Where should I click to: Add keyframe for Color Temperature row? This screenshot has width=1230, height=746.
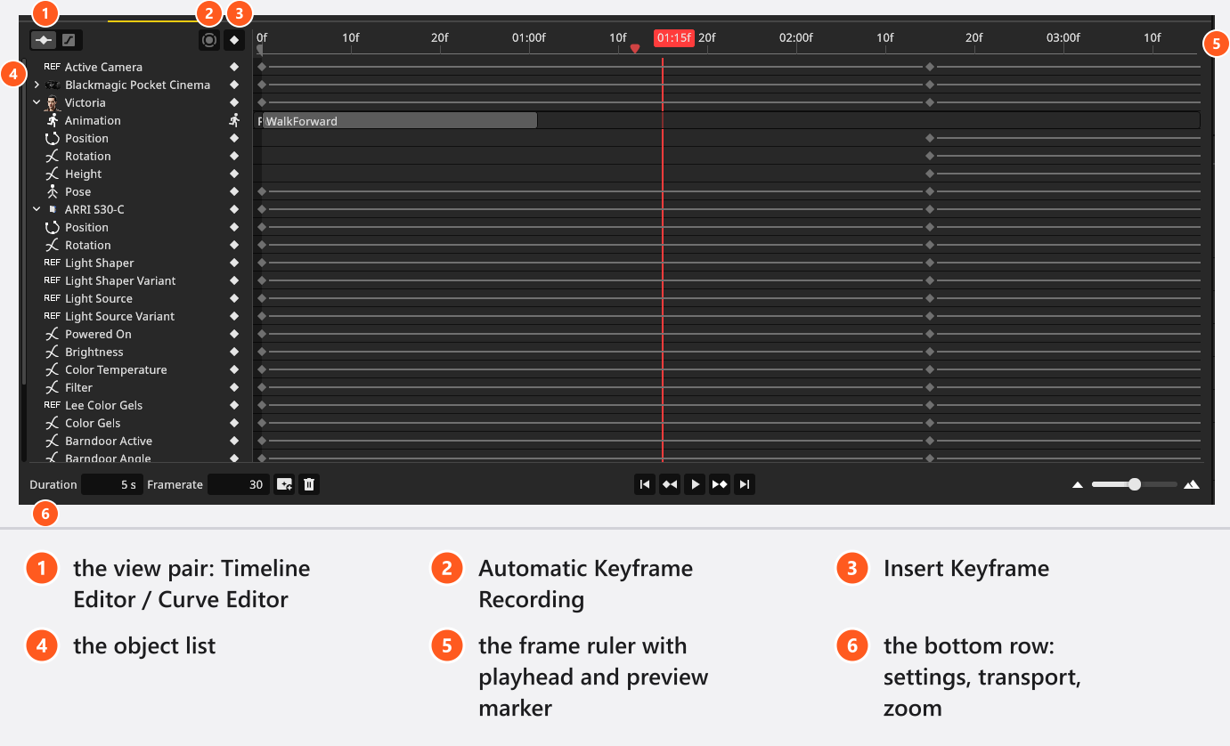234,369
